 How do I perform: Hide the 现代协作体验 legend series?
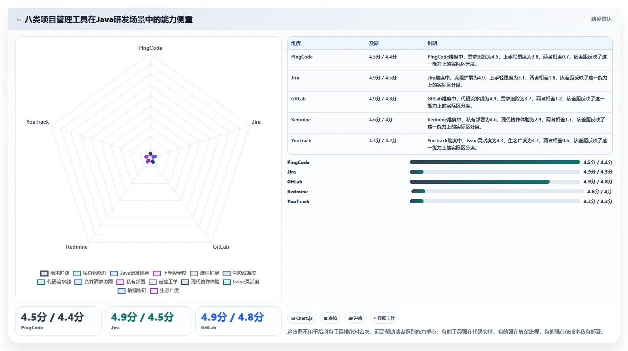point(201,282)
